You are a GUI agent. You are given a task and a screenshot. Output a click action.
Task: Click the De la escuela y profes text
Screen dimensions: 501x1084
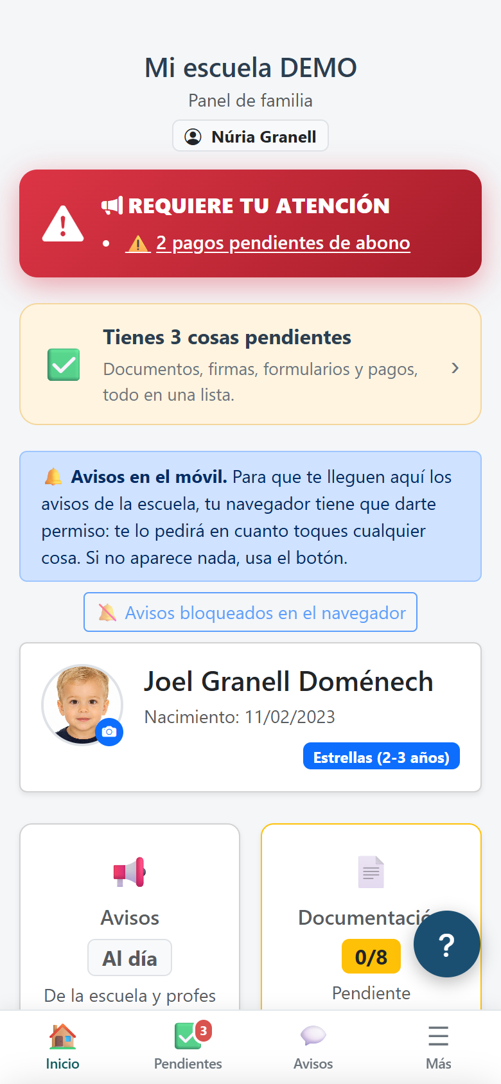(130, 995)
